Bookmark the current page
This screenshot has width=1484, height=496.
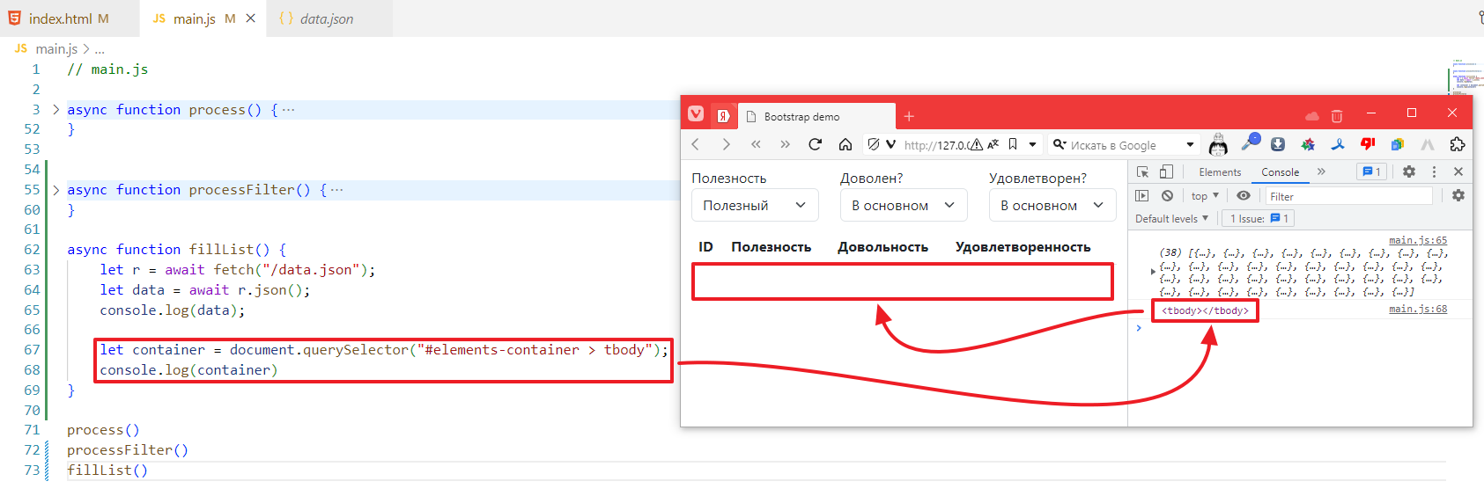(x=1013, y=144)
